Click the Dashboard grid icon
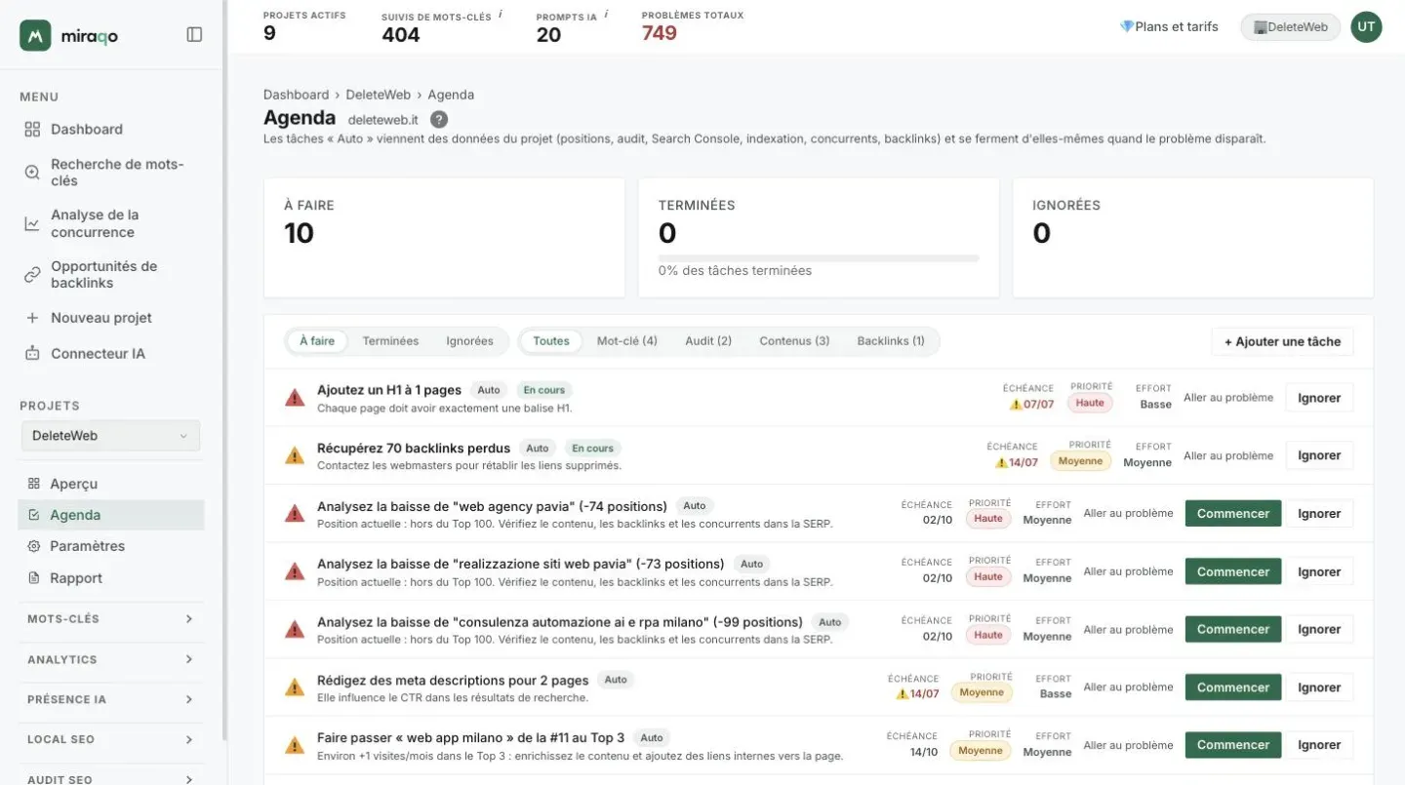1405x785 pixels. [32, 130]
